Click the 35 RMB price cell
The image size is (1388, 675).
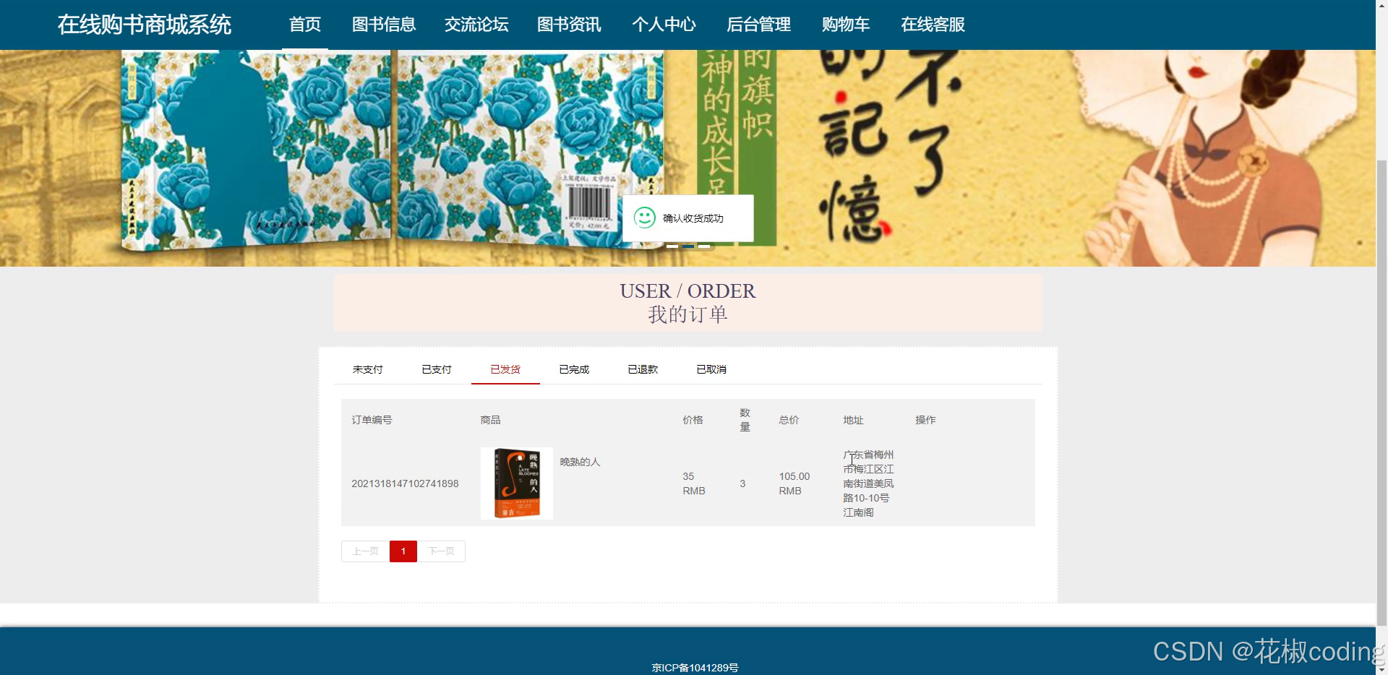(694, 483)
